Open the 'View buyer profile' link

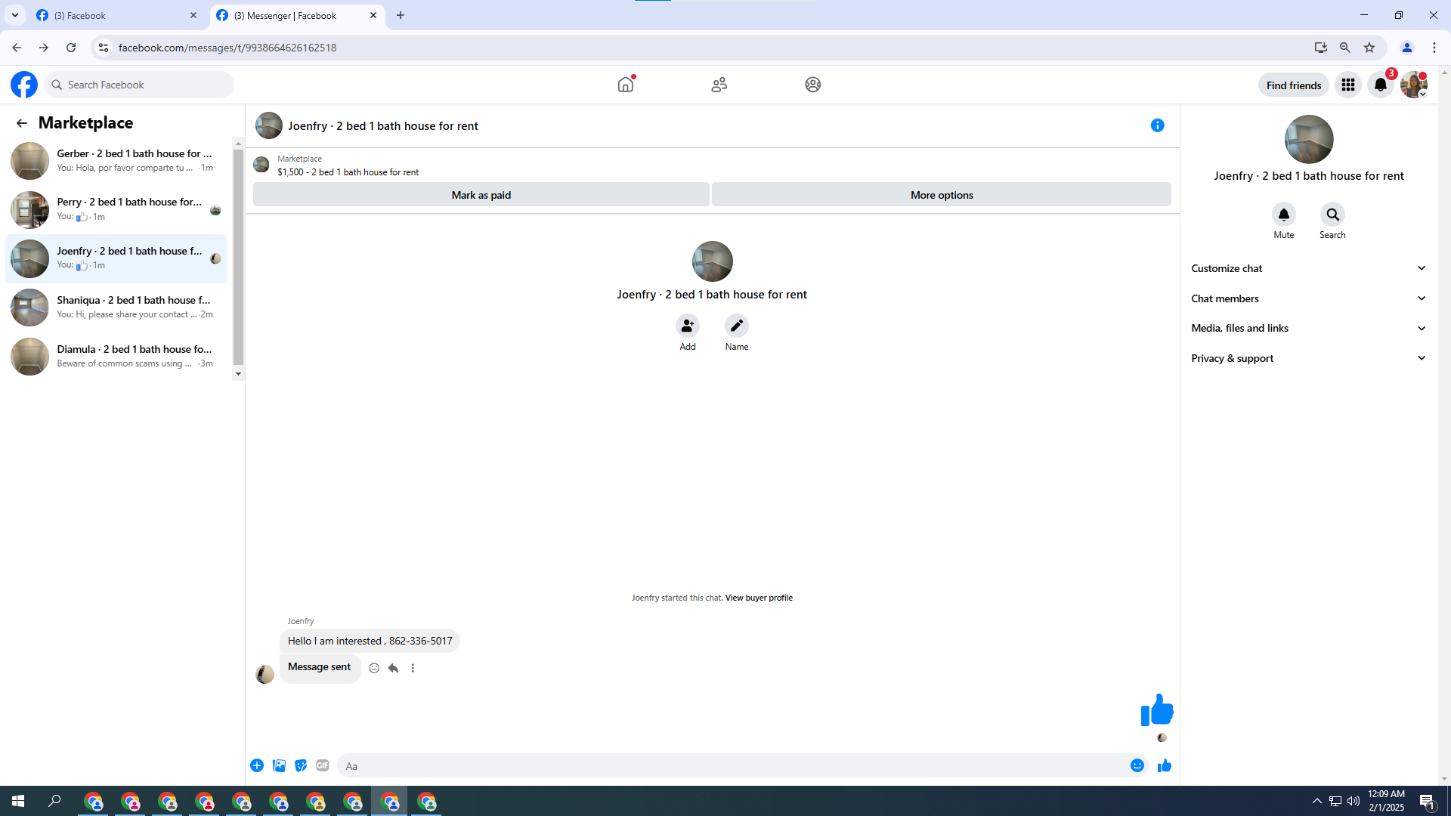tap(759, 598)
